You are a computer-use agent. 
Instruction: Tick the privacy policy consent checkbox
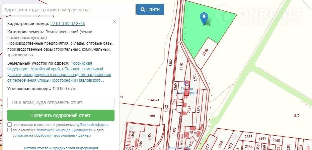tap(10, 130)
